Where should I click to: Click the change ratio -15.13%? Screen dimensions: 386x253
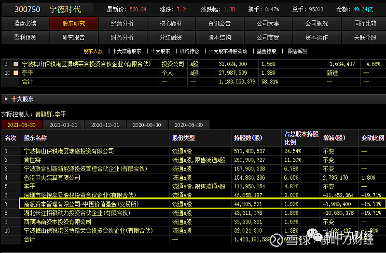(371, 204)
